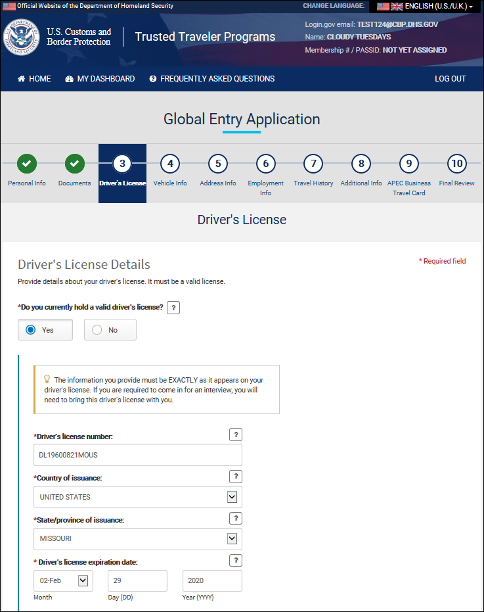
Task: Open Frequently Asked Questions menu item
Action: point(211,79)
